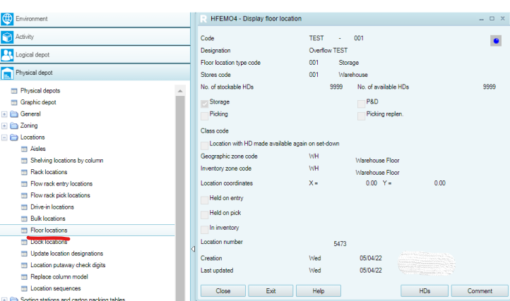The width and height of the screenshot is (510, 301).
Task: Select Rack locations menu entry
Action: 49,172
